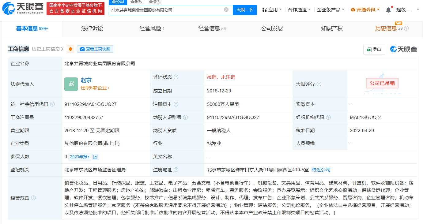Screen dimensions: 423x224
Task: Click the organization code MA01GGUQ-2
Action: click(x=365, y=118)
